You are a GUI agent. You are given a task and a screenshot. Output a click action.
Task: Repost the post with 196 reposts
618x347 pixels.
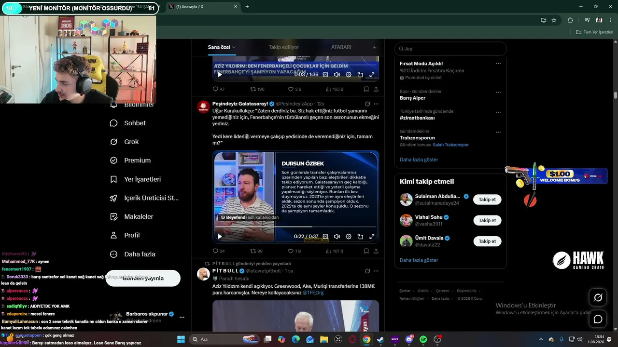coord(257,89)
